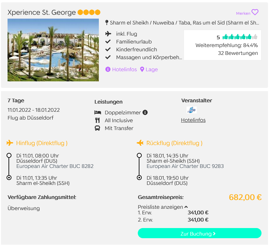Click the Hotelinfos info circle icon
This screenshot has width=271, height=247.
(x=108, y=69)
